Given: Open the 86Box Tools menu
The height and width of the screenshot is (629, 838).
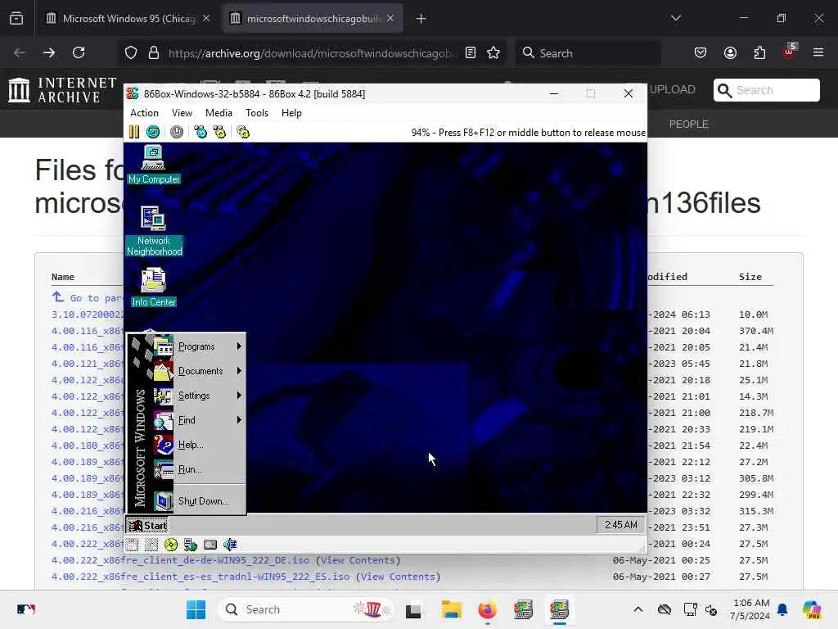Looking at the screenshot, I should click(256, 113).
